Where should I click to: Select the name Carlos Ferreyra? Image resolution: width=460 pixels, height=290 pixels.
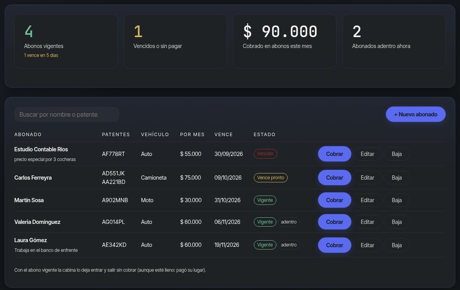click(x=33, y=178)
